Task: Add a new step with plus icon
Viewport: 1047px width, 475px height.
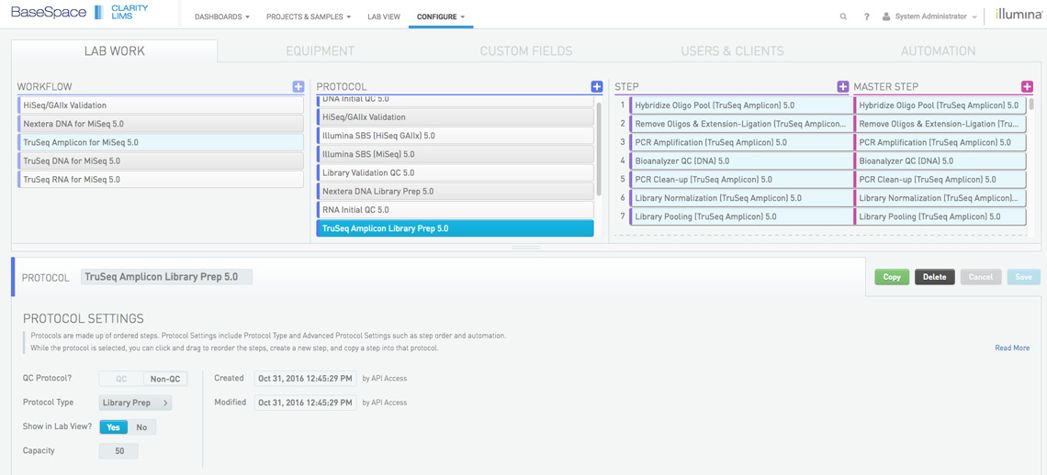Action: point(842,86)
